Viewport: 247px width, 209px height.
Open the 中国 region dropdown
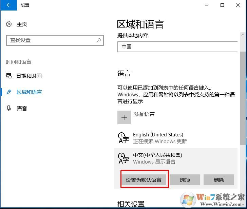coord(177,47)
